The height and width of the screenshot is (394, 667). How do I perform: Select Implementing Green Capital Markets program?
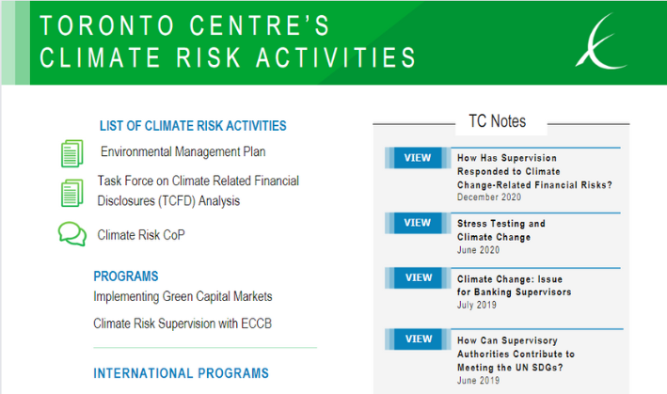point(183,296)
